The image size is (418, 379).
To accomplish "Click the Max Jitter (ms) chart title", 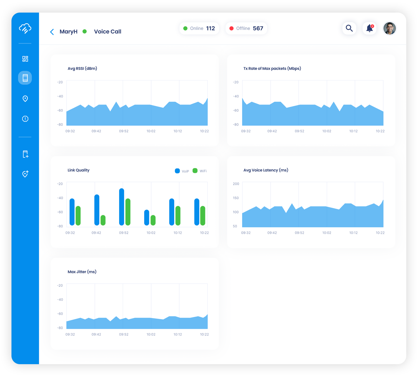I will tap(82, 272).
